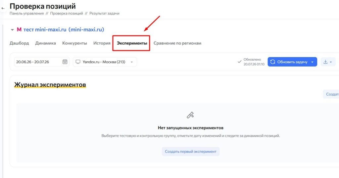The image size is (339, 178).
Task: Click the test tube experiment icon
Action: click(x=190, y=115)
